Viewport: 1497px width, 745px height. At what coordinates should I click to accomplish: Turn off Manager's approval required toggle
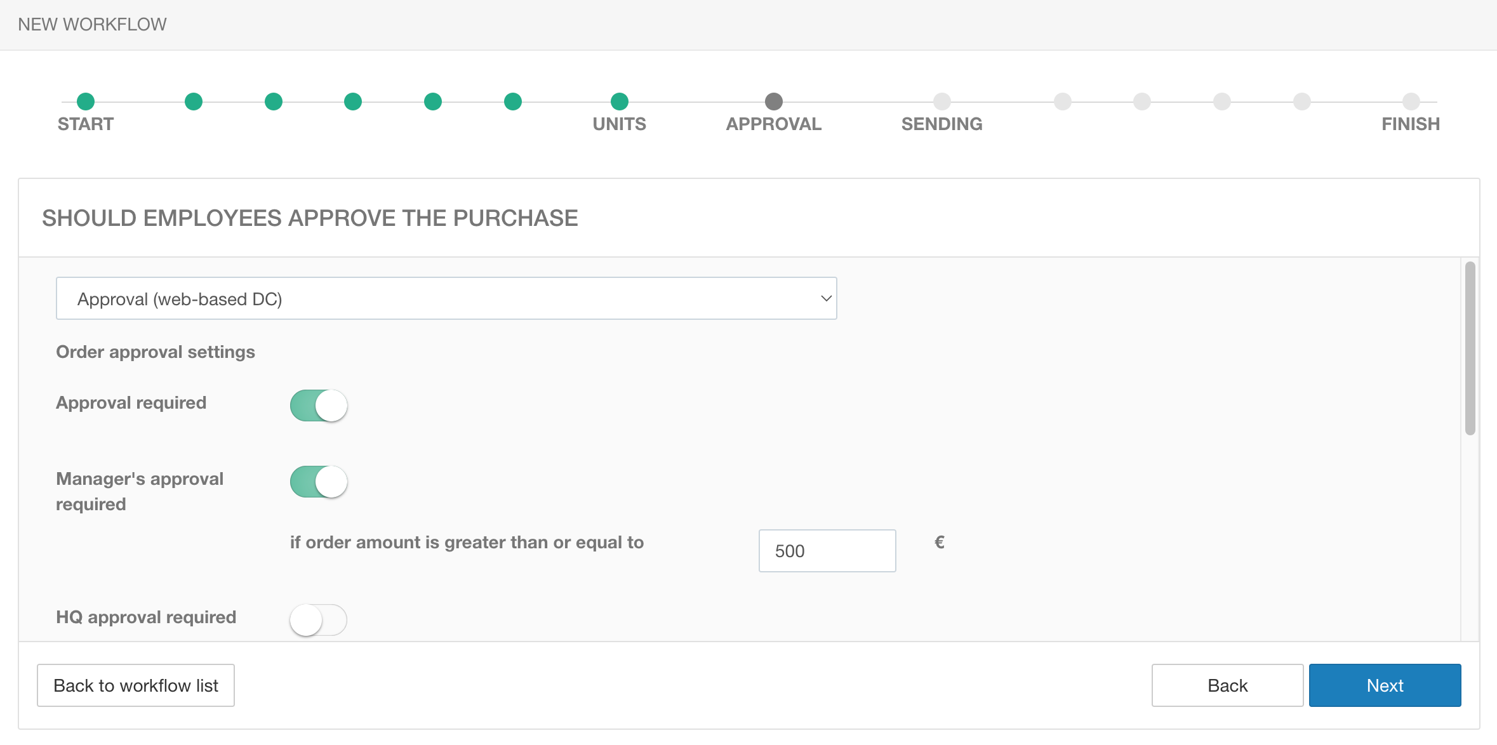319,482
